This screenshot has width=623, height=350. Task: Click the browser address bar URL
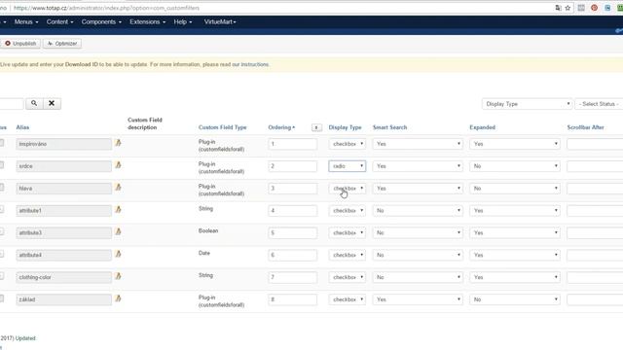click(x=106, y=8)
